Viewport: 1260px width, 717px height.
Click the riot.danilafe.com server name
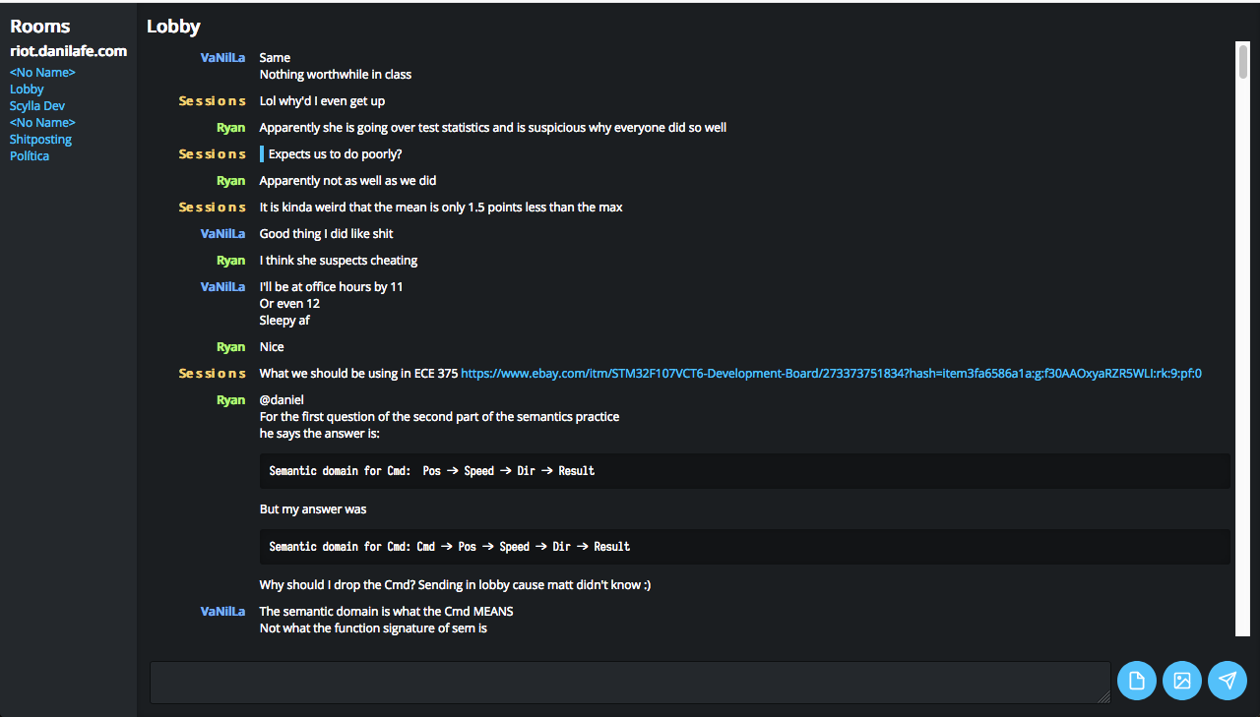(x=69, y=51)
